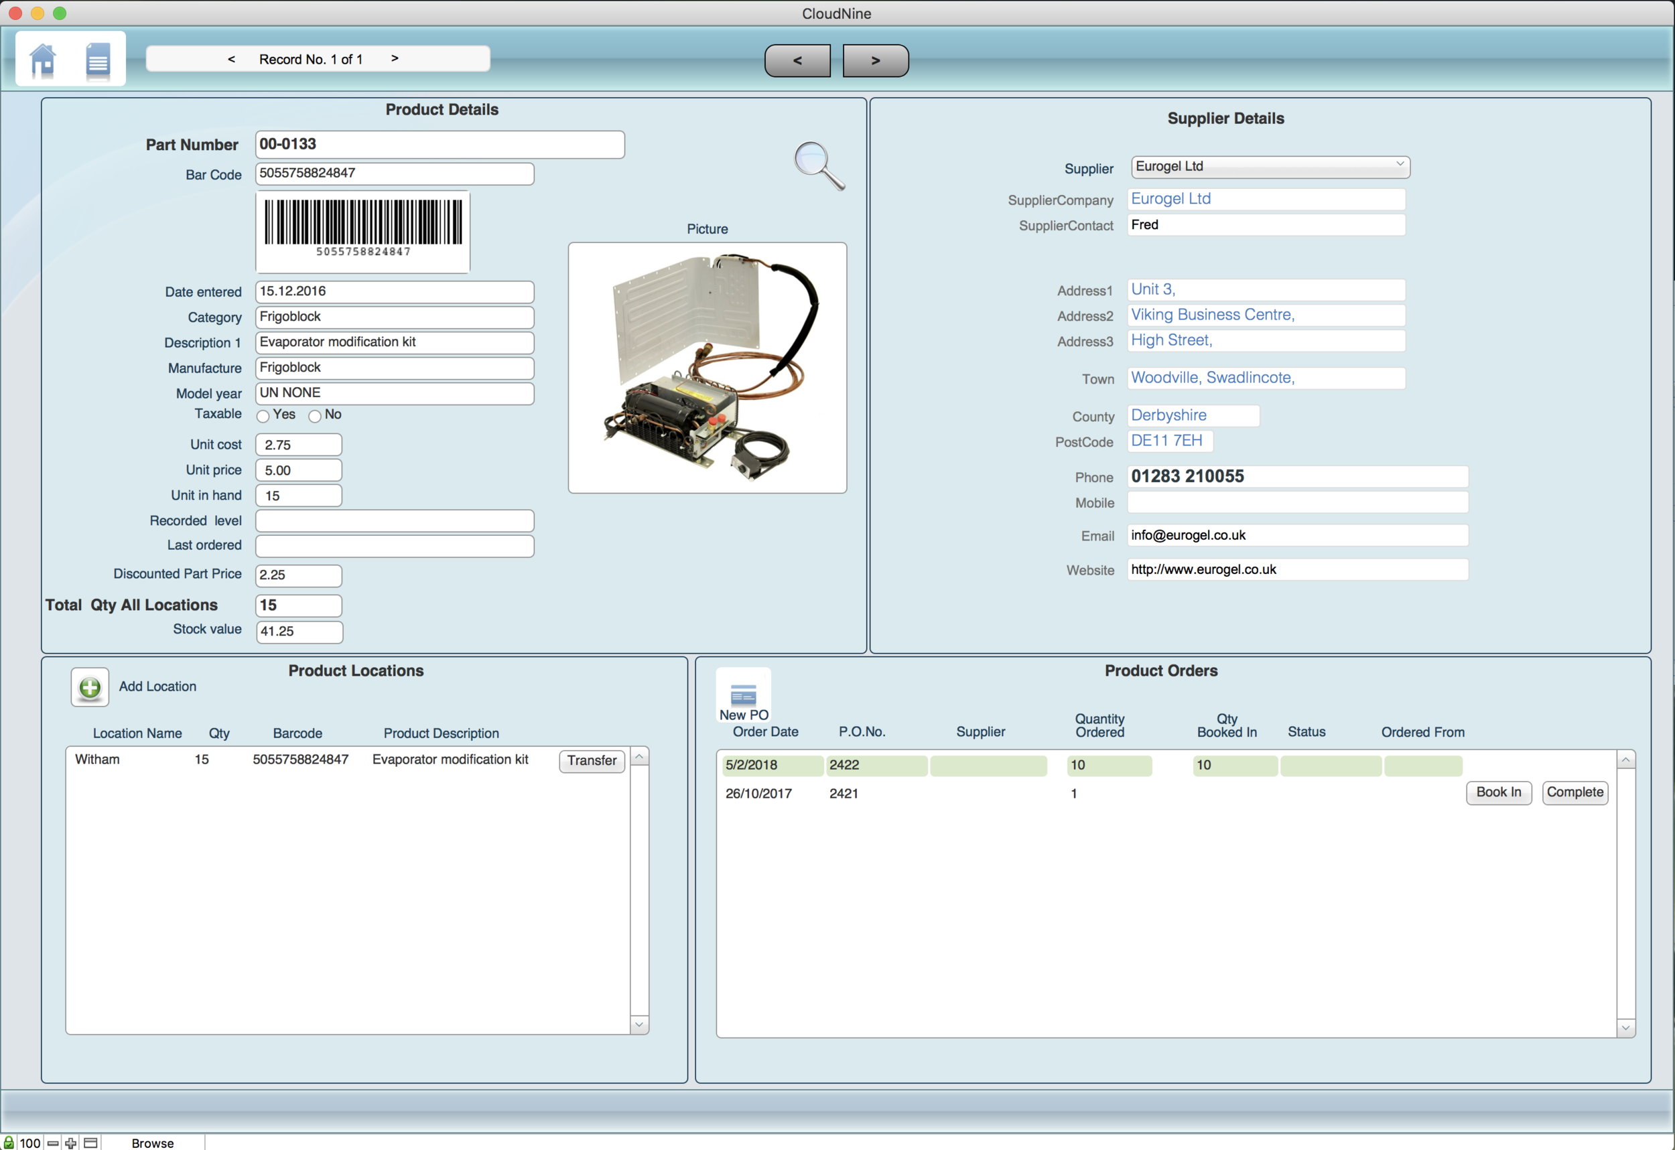
Task: Select Taxable Yes radio button
Action: tap(263, 416)
